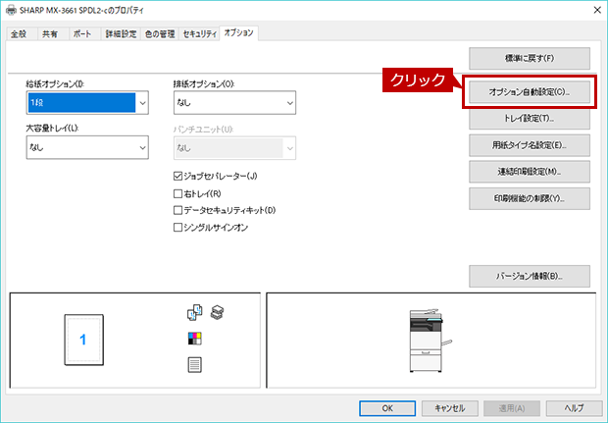Image resolution: width=608 pixels, height=423 pixels.
Task: Click 標準に戻す(F) button
Action: click(x=530, y=58)
